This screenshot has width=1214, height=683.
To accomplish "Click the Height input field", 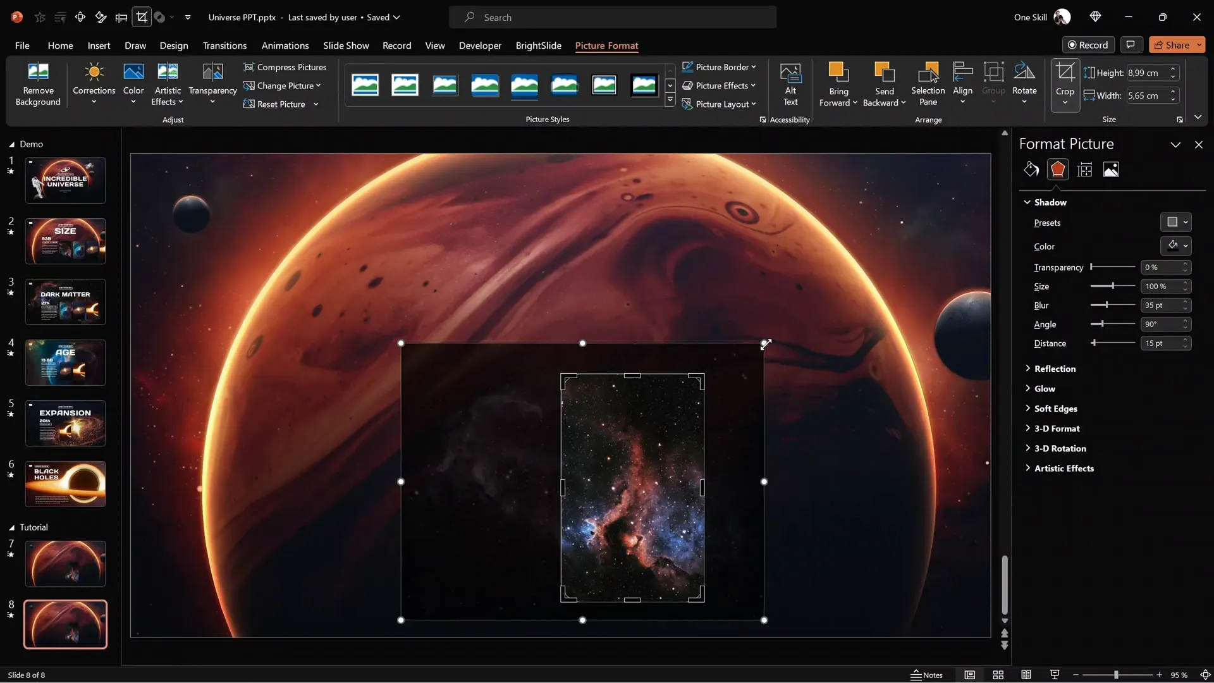I will (x=1147, y=73).
